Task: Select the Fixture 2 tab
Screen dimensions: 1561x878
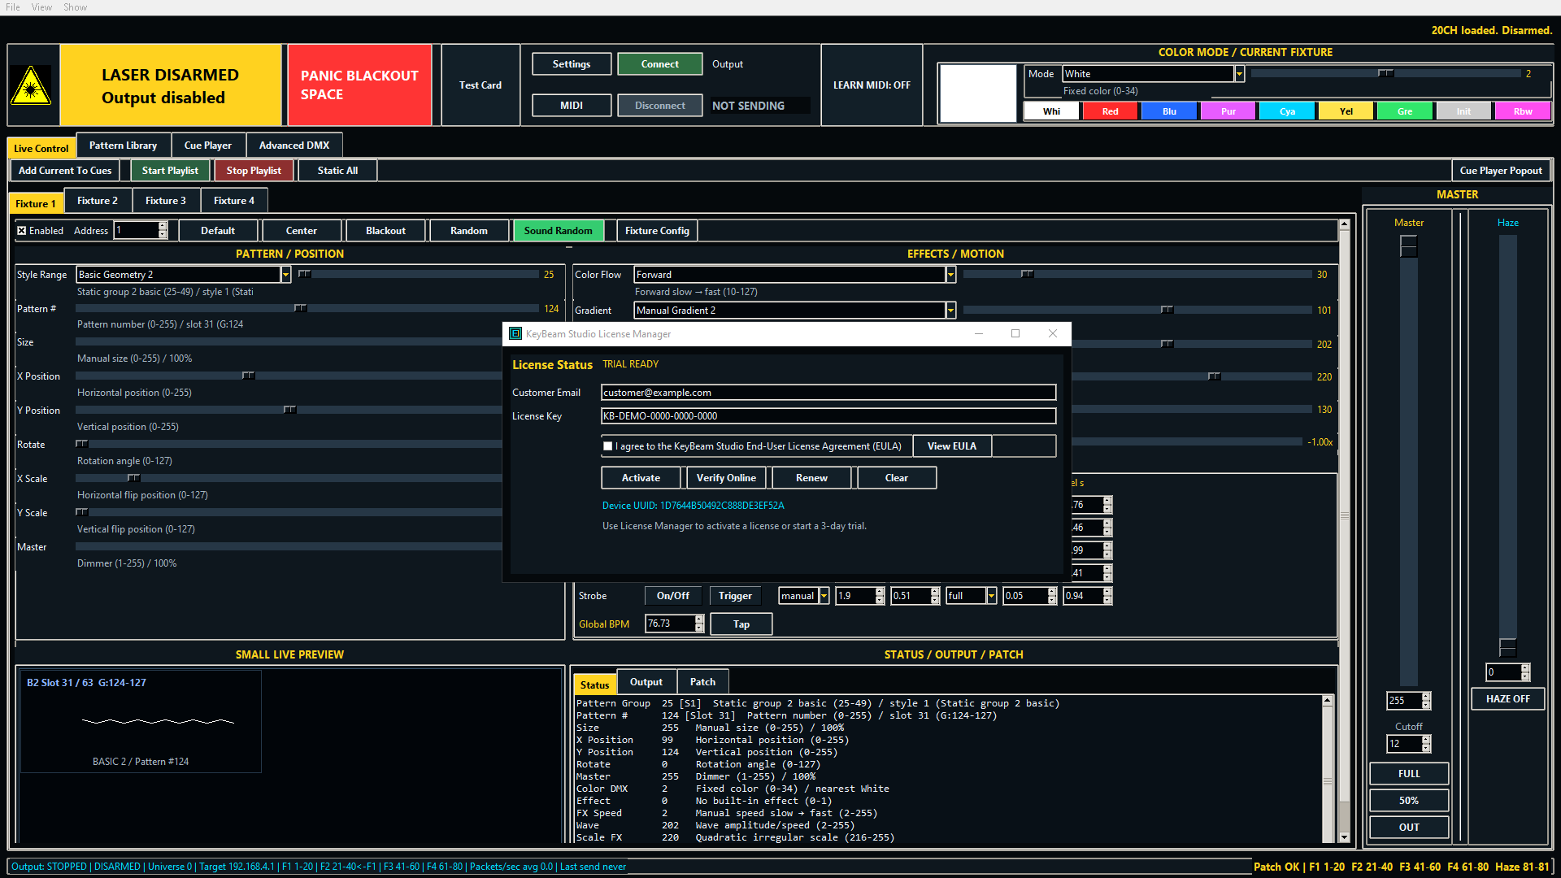Action: (98, 201)
